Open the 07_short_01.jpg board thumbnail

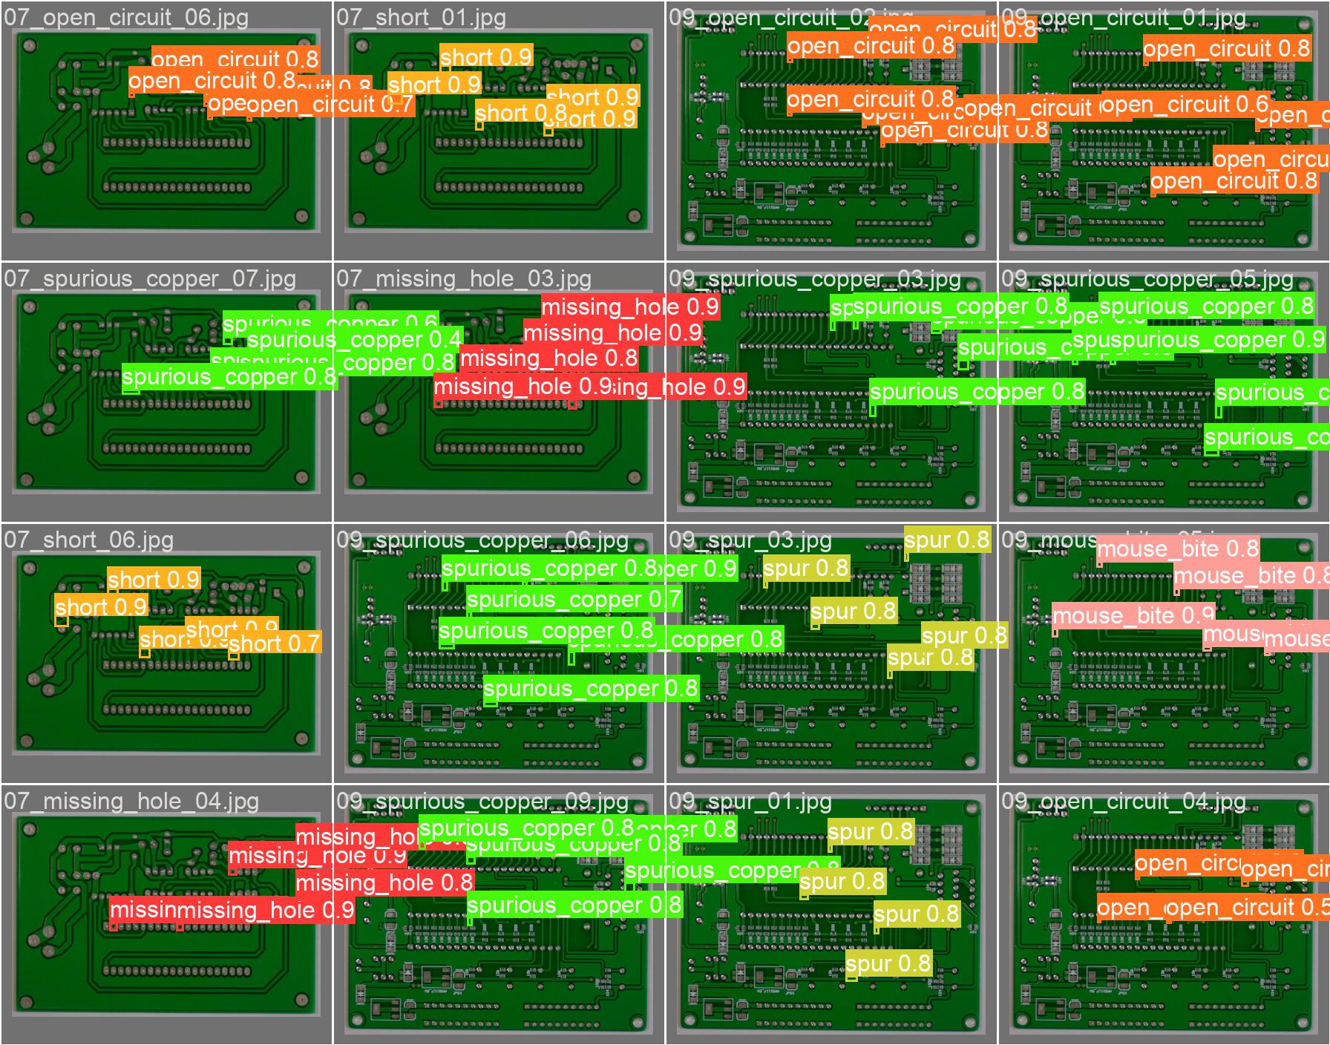click(499, 131)
